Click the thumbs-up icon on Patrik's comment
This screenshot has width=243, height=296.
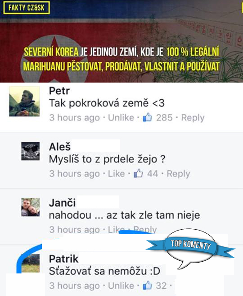[x=147, y=285]
